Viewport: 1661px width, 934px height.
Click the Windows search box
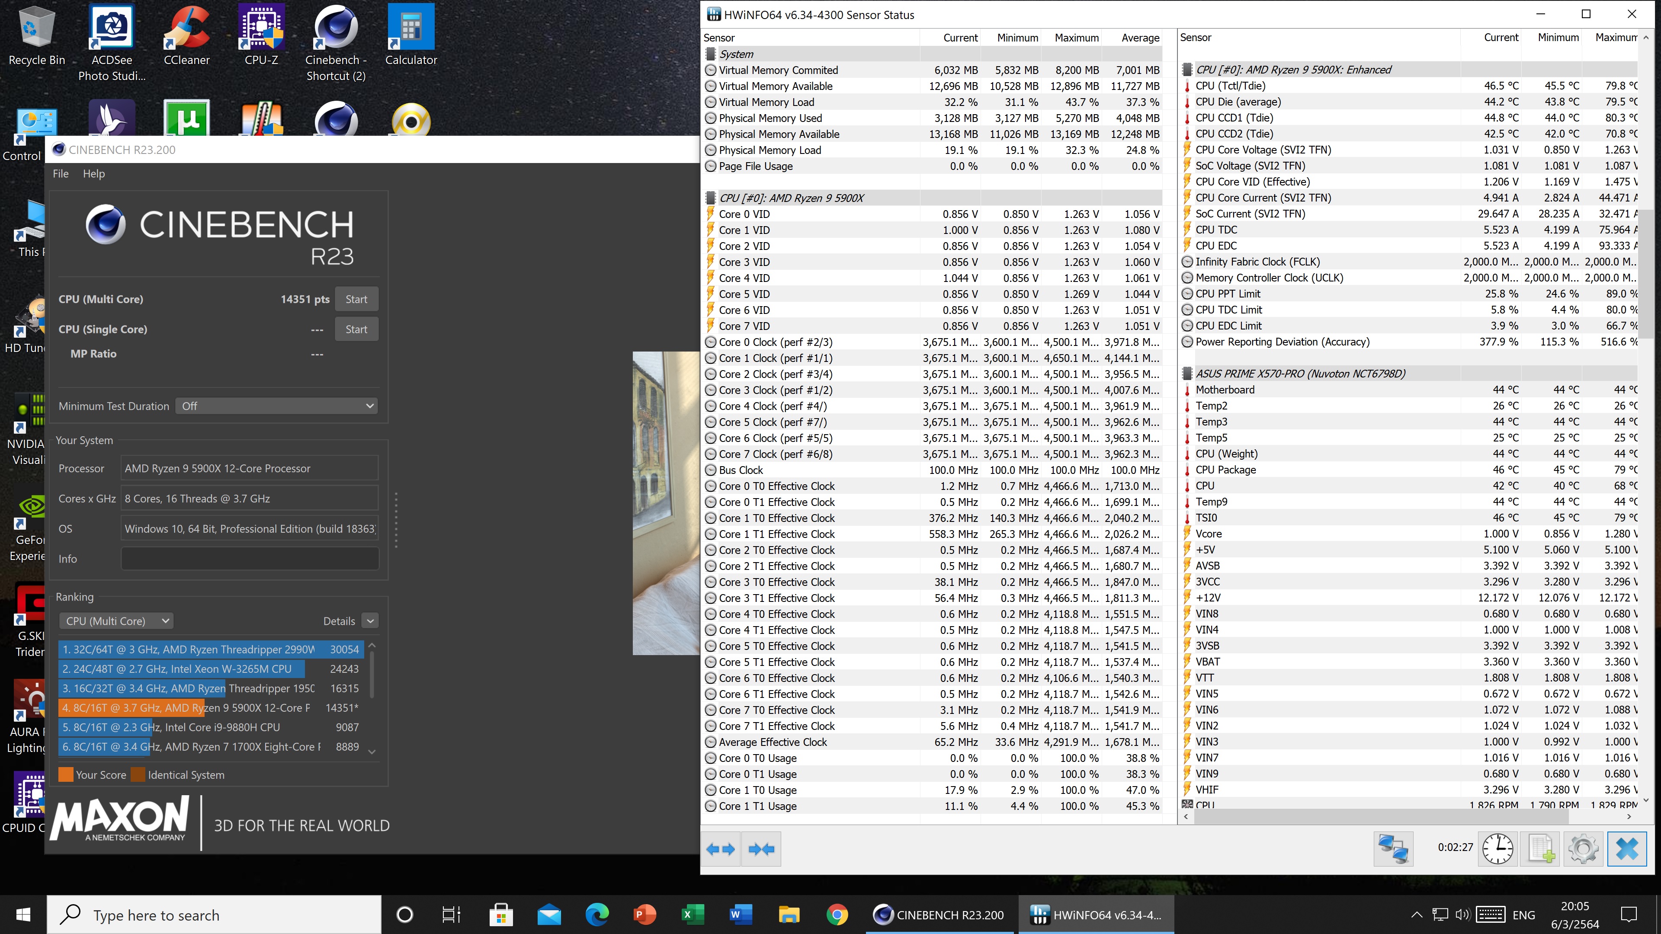pos(214,915)
